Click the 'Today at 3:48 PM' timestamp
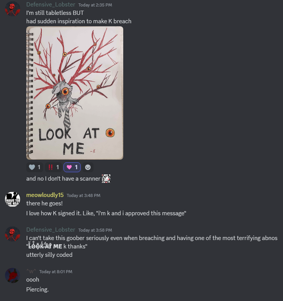Image resolution: width=283 pixels, height=301 pixels. [x=84, y=195]
